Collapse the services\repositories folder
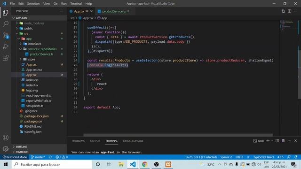This screenshot has height=169, width=301. pos(21,49)
